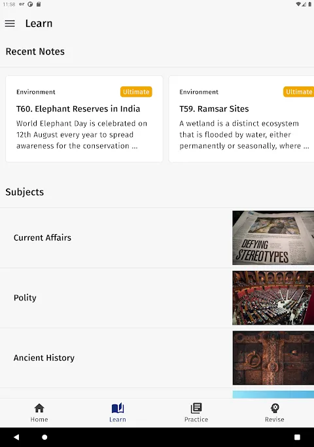Tap the Ultimate badge on Elephant Reserves
Viewport: 314px width, 447px height.
[x=136, y=92]
